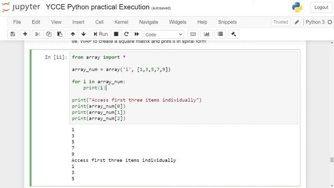Click the Python 3 kernel name
Screen dimensions: 334x188
(315, 22)
